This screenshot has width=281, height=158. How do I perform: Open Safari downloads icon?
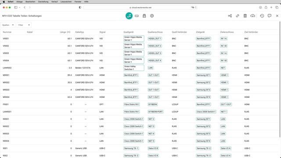[x=260, y=7]
